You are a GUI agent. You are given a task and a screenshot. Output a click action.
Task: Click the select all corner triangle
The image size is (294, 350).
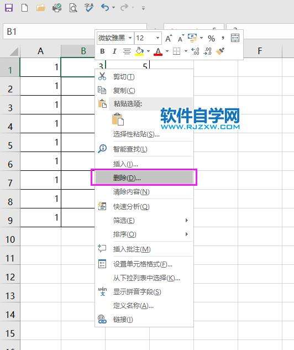pyautogui.click(x=14, y=52)
